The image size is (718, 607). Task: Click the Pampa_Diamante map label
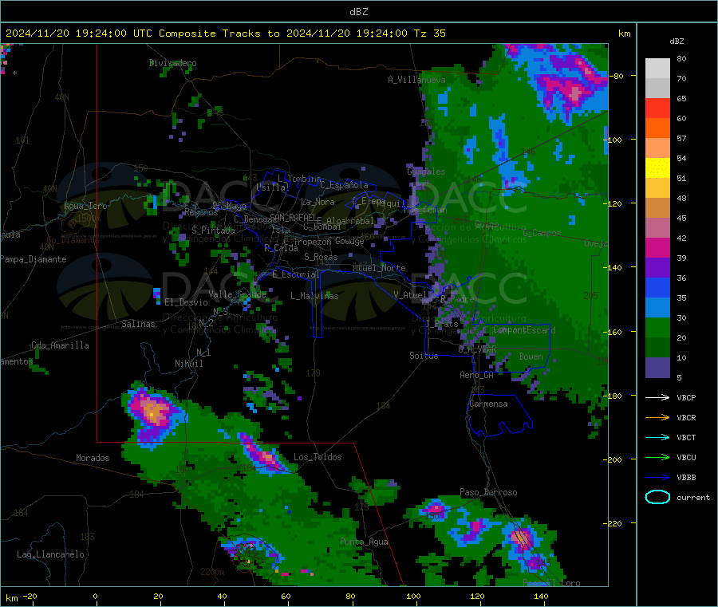pyautogui.click(x=34, y=259)
